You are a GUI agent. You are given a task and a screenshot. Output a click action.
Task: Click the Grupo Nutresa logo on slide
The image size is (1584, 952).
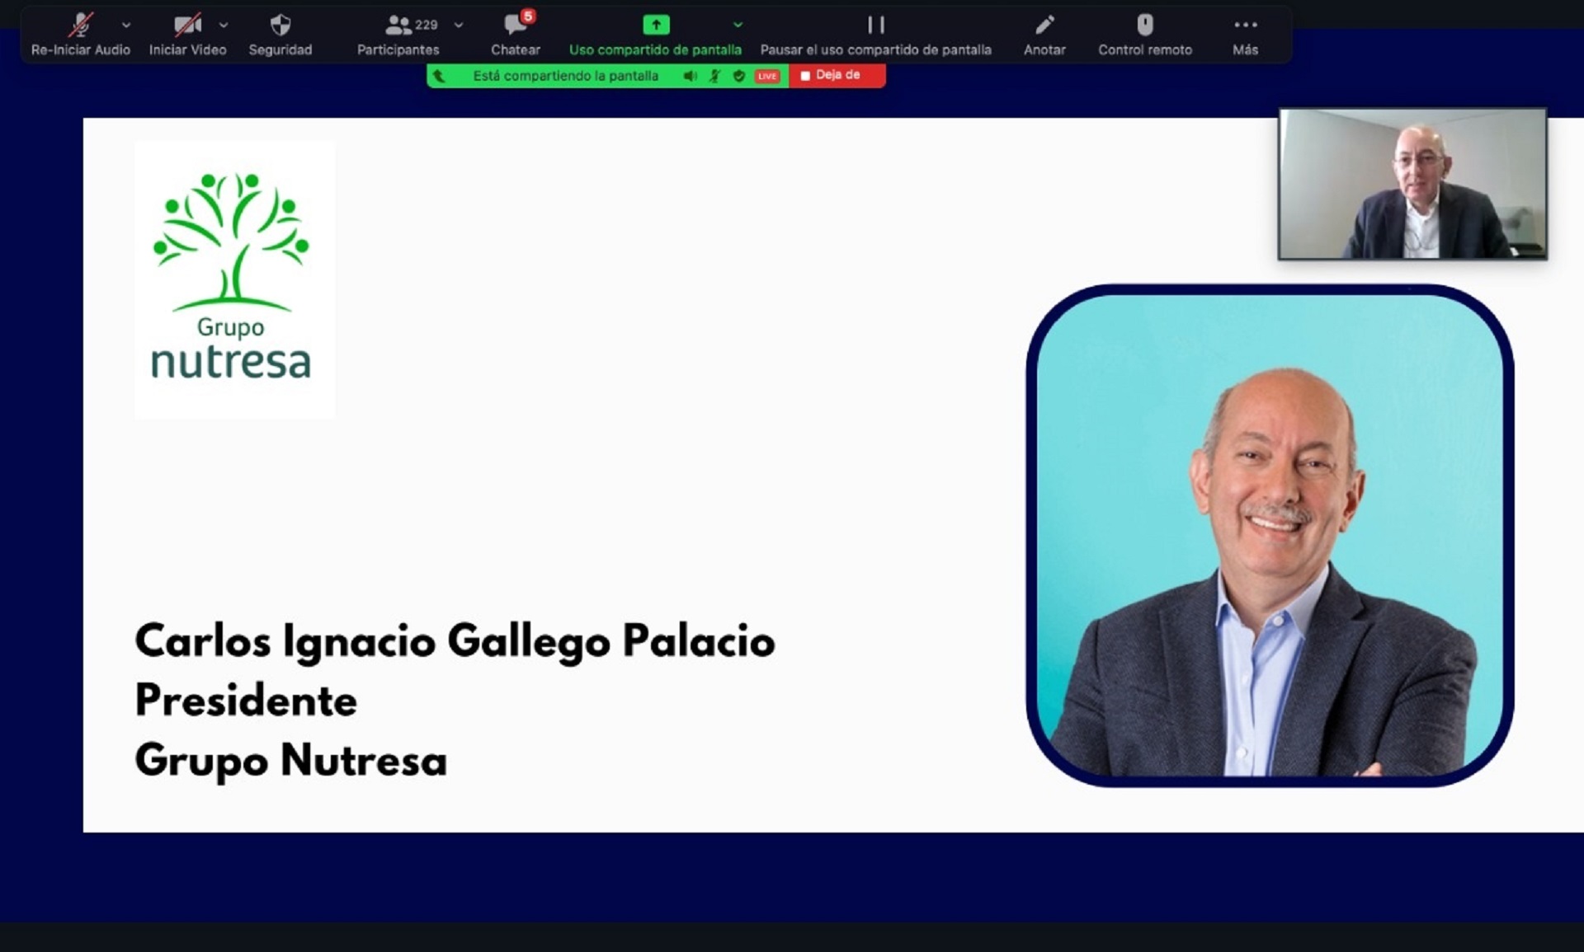(234, 279)
